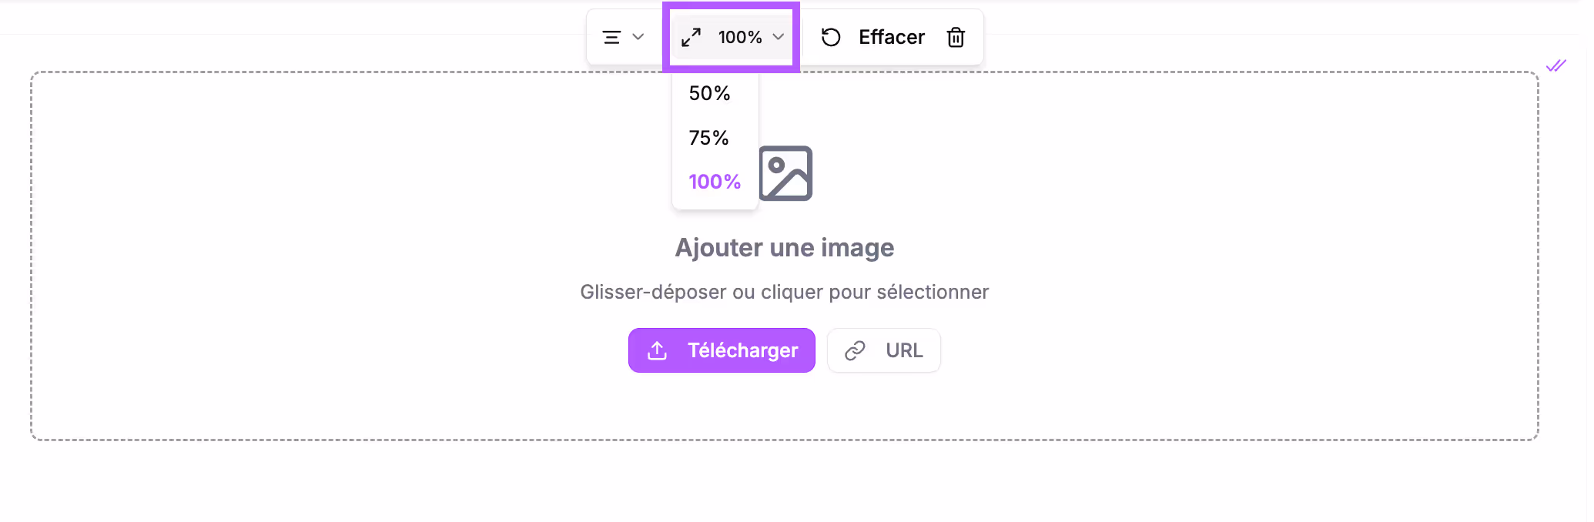Click the upload icon in the Télécharger button
This screenshot has width=1594, height=522.
point(657,350)
